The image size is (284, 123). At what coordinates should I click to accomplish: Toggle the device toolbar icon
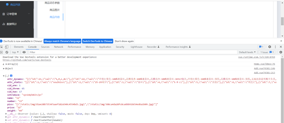(6, 47)
